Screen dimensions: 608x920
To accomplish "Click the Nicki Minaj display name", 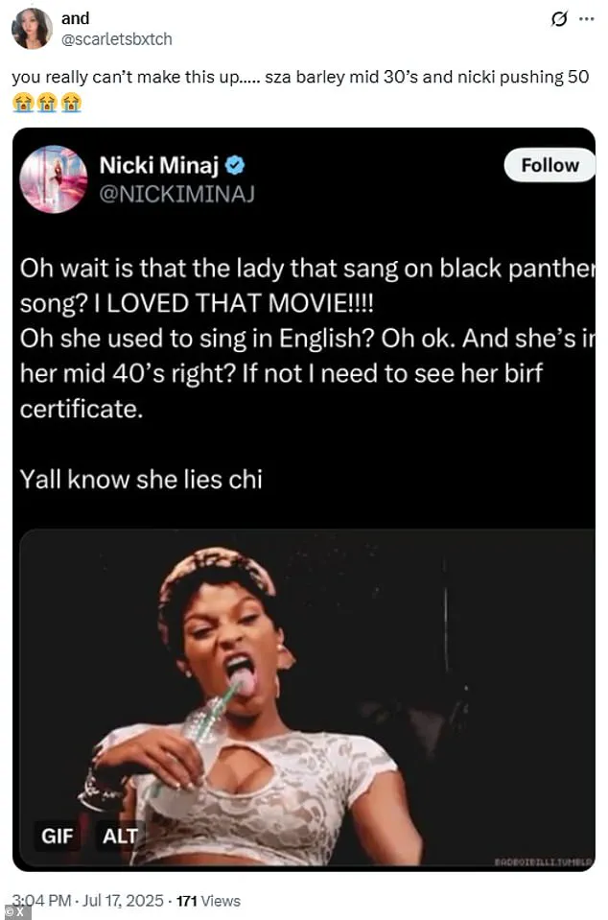I will coord(160,166).
